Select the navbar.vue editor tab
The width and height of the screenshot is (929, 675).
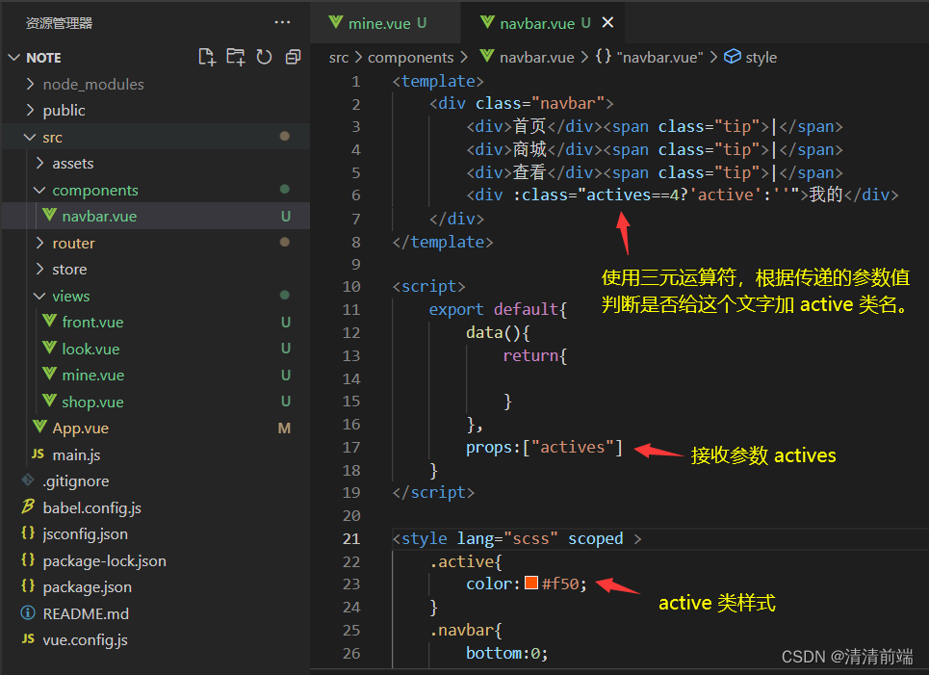click(x=543, y=22)
